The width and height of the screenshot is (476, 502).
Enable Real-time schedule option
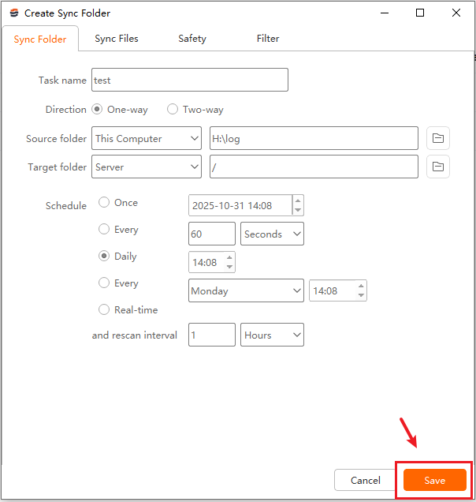point(104,310)
